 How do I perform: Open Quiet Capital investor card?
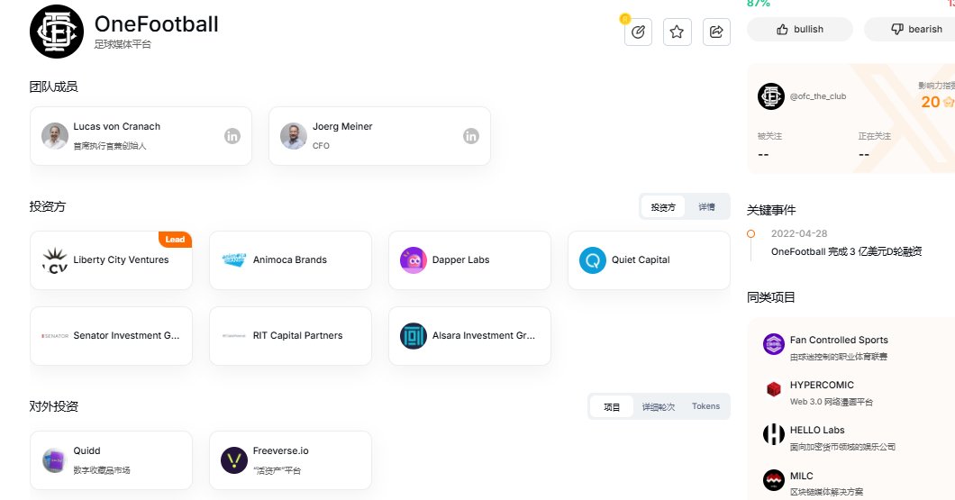[x=649, y=260]
